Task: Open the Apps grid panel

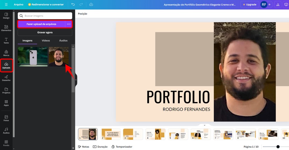Action: tap(6, 103)
